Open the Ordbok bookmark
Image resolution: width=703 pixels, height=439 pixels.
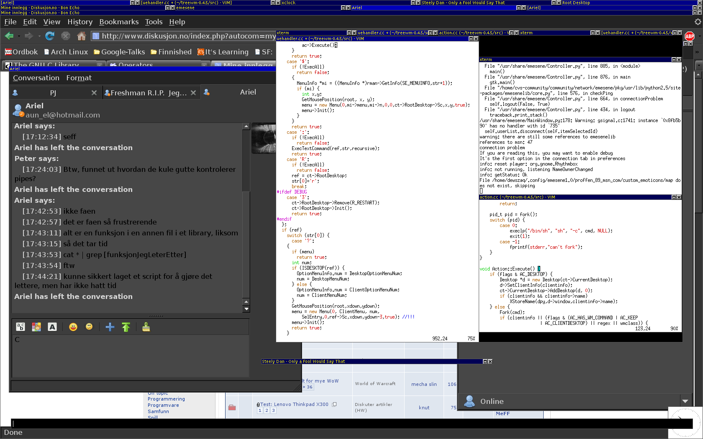coord(21,52)
